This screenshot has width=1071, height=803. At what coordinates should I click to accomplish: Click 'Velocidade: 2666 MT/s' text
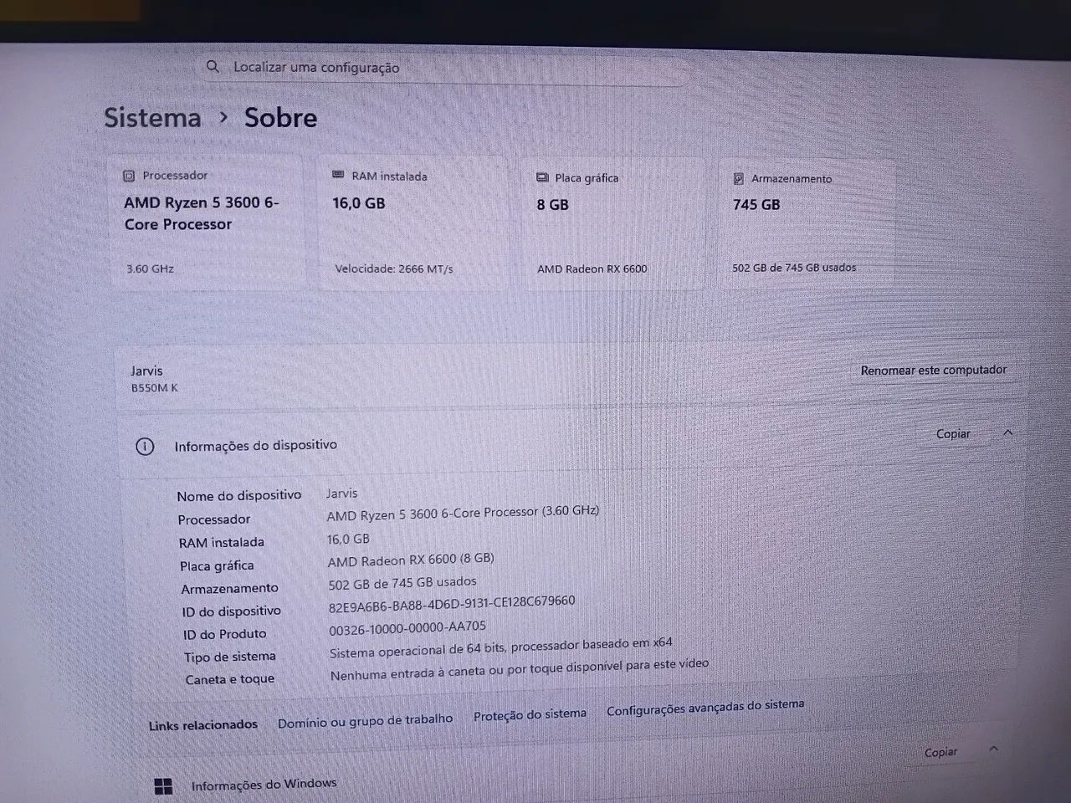[394, 269]
